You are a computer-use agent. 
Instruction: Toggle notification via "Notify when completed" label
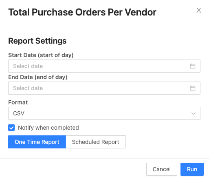pyautogui.click(x=48, y=128)
